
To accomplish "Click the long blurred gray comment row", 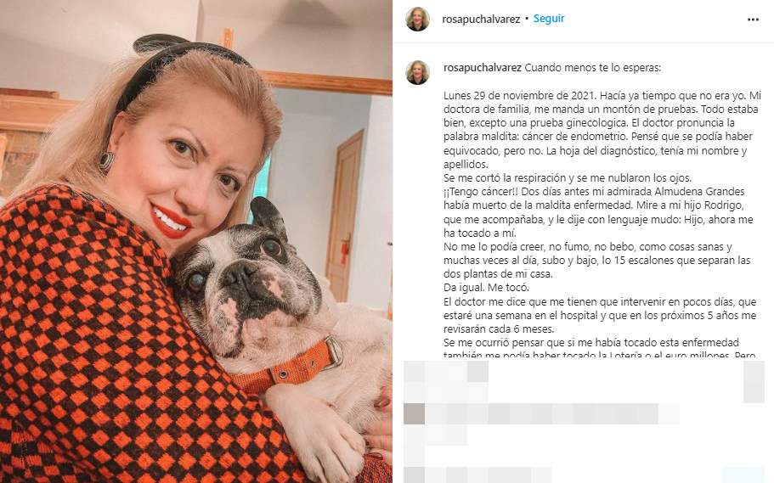I will (541, 413).
